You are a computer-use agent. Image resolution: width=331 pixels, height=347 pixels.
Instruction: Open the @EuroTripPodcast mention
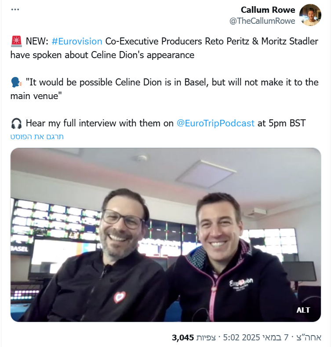tap(215, 123)
